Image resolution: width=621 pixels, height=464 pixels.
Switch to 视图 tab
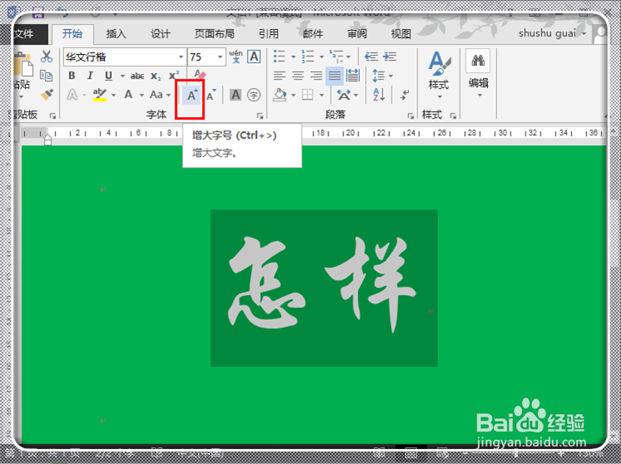click(x=401, y=34)
